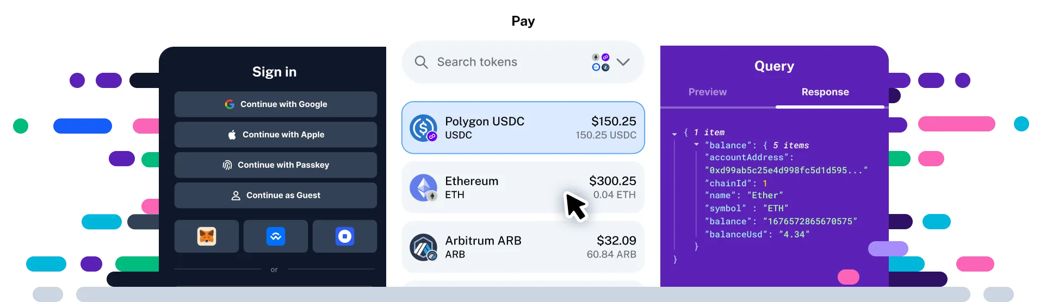The width and height of the screenshot is (1040, 302).
Task: Focus the Search tokens field
Action: pos(523,62)
